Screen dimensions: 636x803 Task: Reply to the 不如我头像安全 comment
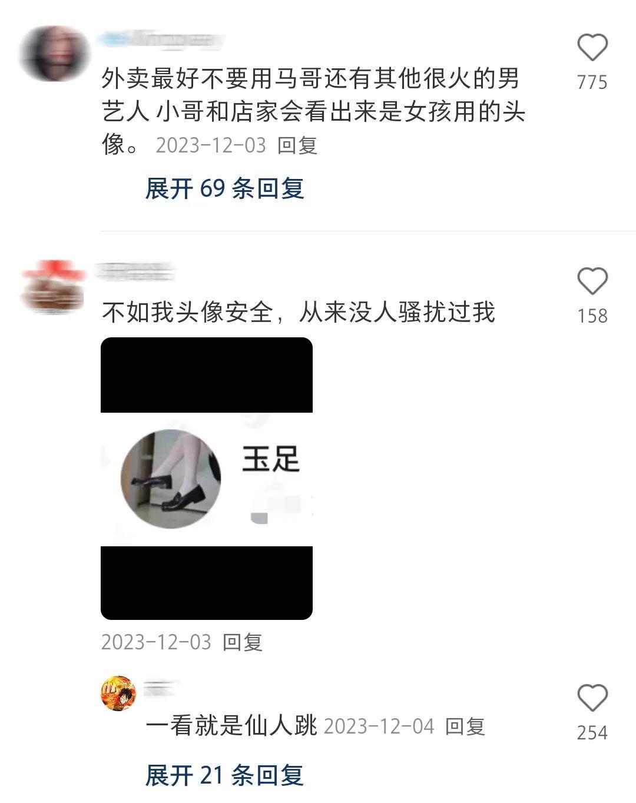pyautogui.click(x=243, y=642)
